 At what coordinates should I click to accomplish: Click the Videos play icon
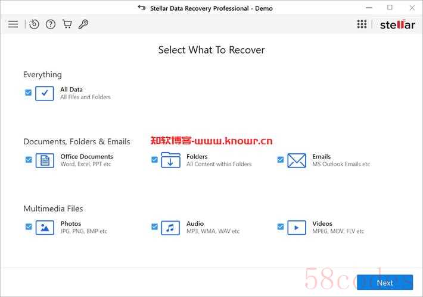pyautogui.click(x=297, y=228)
